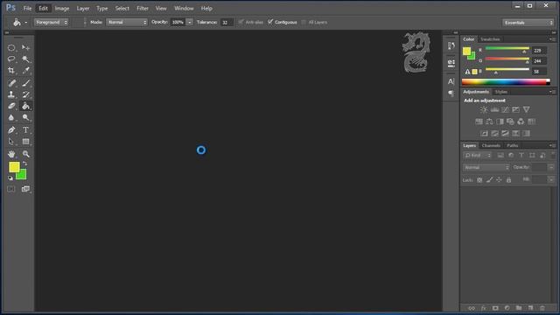Open the Essentials workspace dropdown
This screenshot has width=560, height=315.
pos(528,23)
